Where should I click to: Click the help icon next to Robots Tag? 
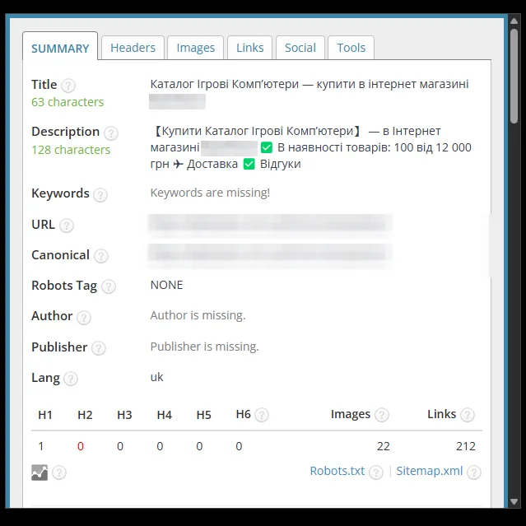click(109, 286)
